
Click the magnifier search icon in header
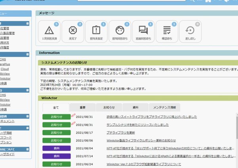tap(192, 1)
